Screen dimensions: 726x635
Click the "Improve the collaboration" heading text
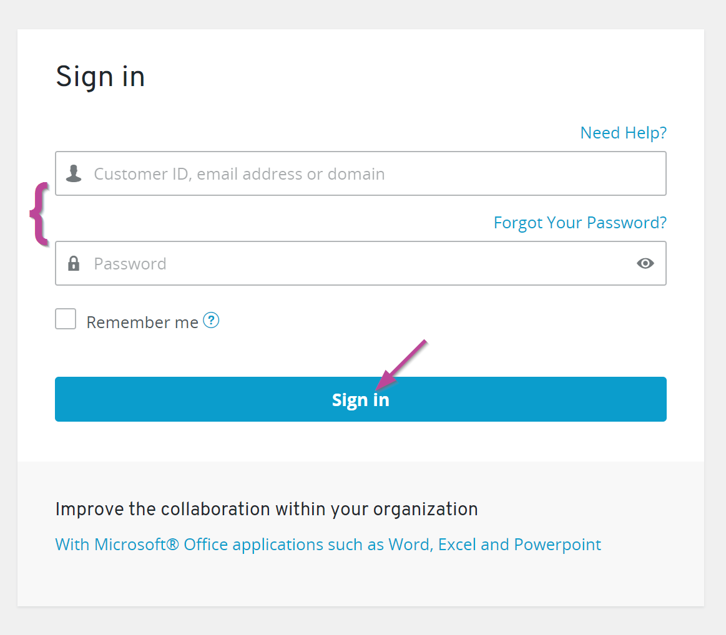[x=267, y=509]
